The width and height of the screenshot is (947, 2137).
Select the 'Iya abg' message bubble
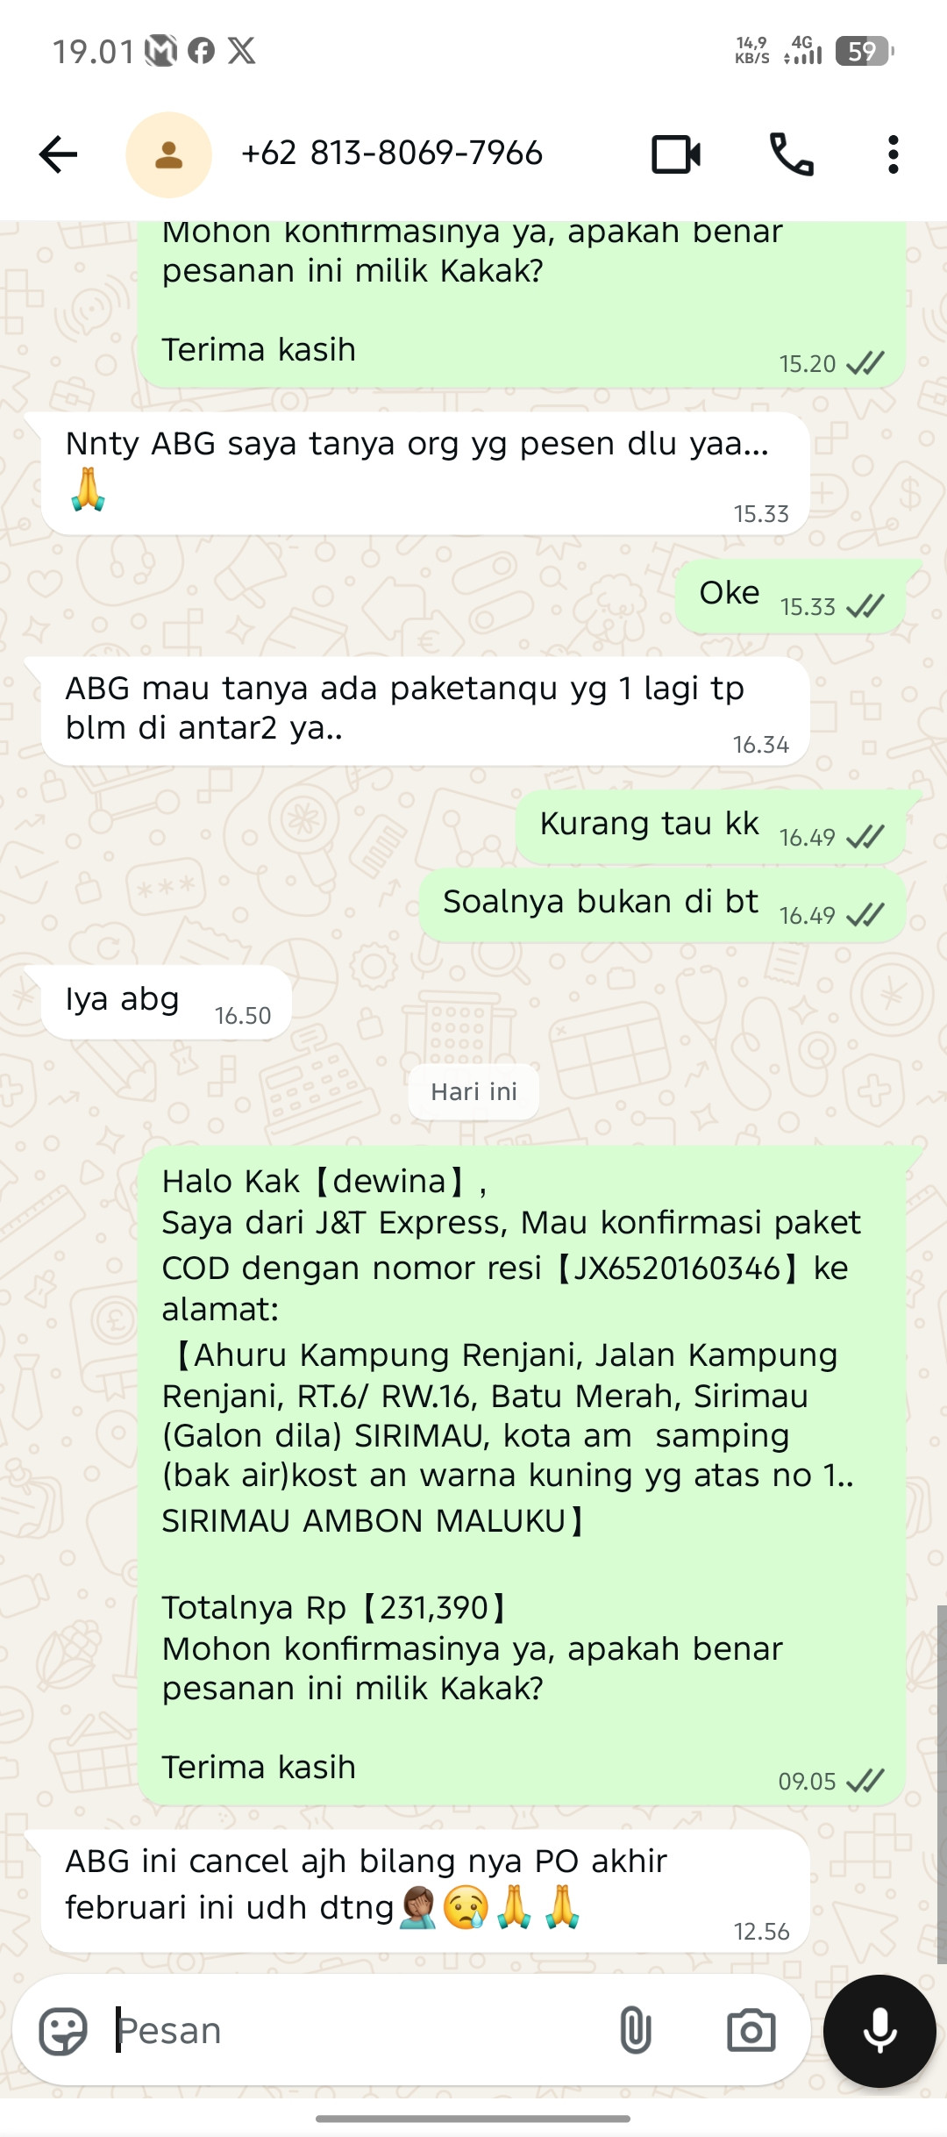[166, 1002]
